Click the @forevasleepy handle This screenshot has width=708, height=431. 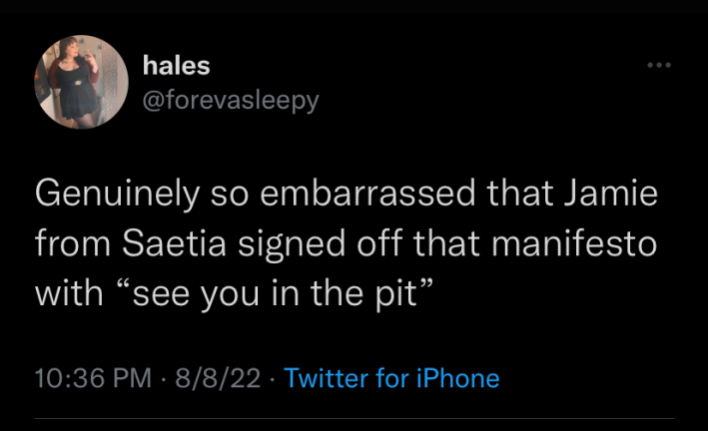point(231,100)
